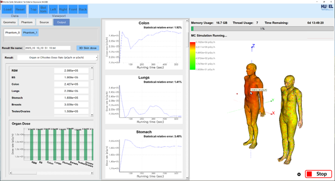Click the X axis label

tap(273, 113)
